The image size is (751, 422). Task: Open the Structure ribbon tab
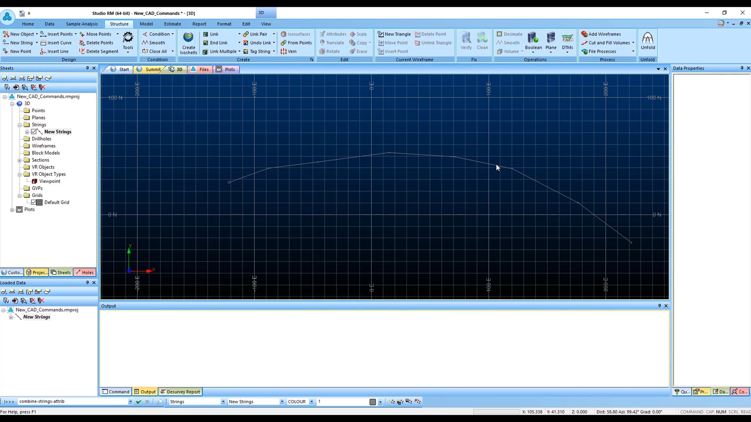click(119, 24)
